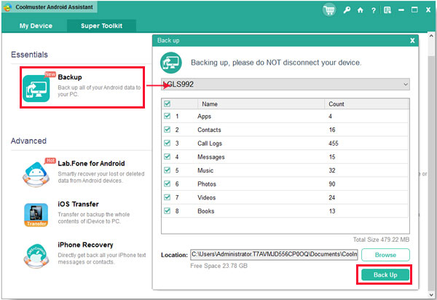Click the iOS Transfer icon
437x300 pixels.
tap(36, 215)
